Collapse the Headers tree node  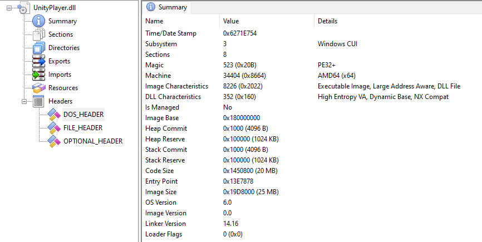[x=24, y=101]
